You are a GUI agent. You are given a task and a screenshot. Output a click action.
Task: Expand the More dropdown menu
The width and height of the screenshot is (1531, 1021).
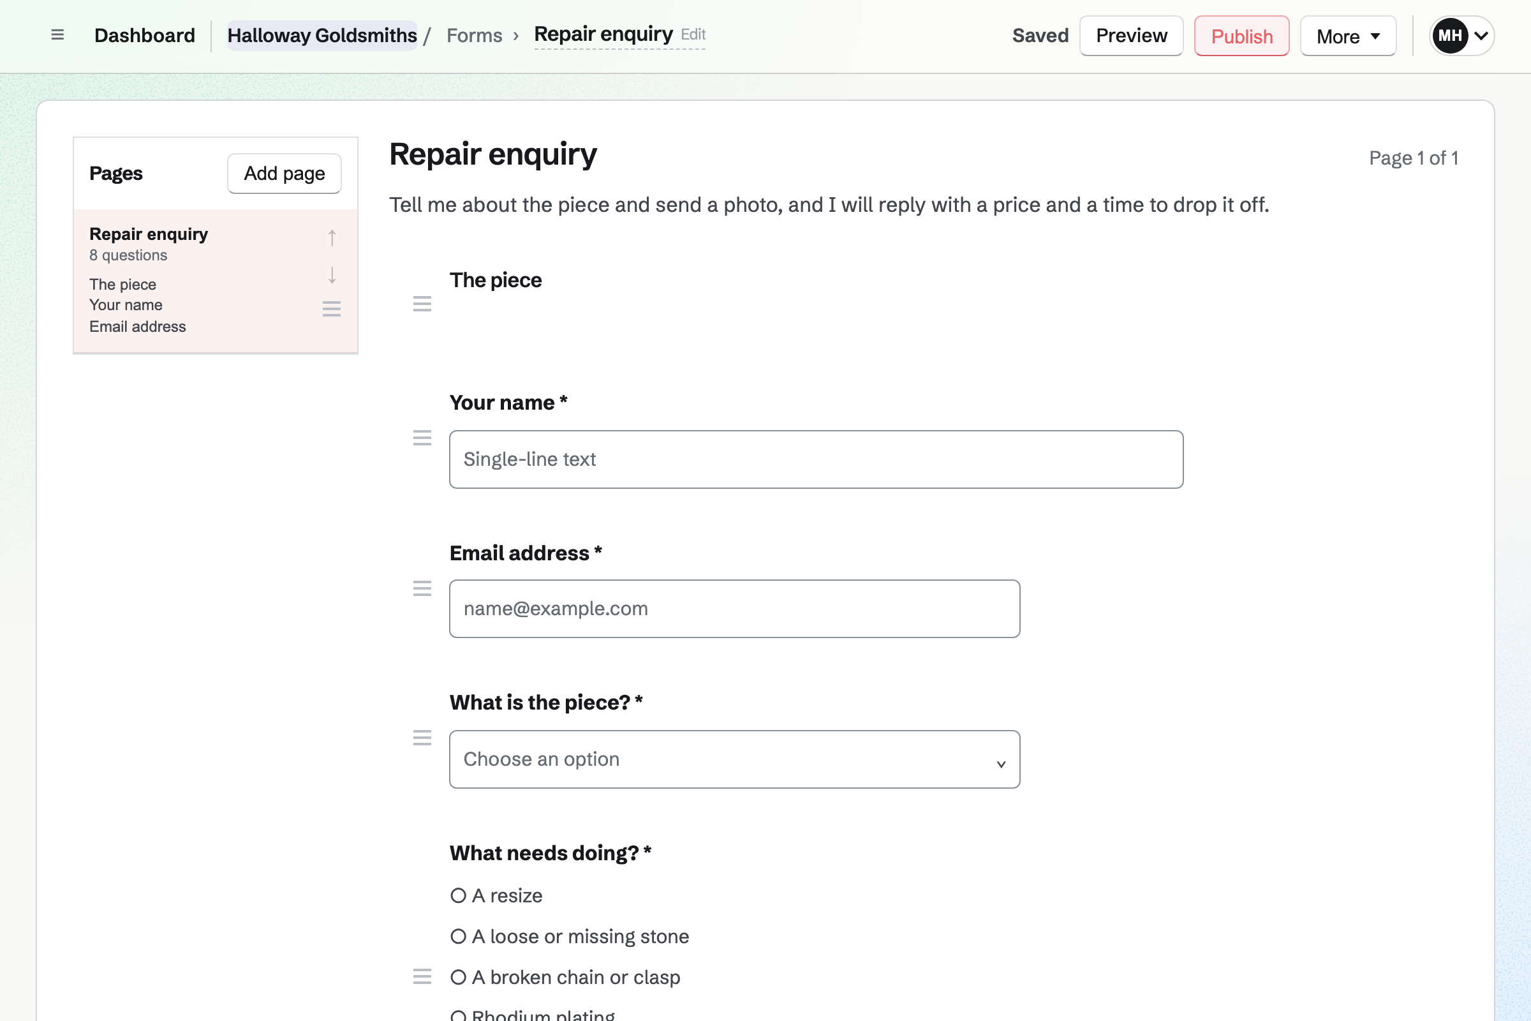point(1348,36)
